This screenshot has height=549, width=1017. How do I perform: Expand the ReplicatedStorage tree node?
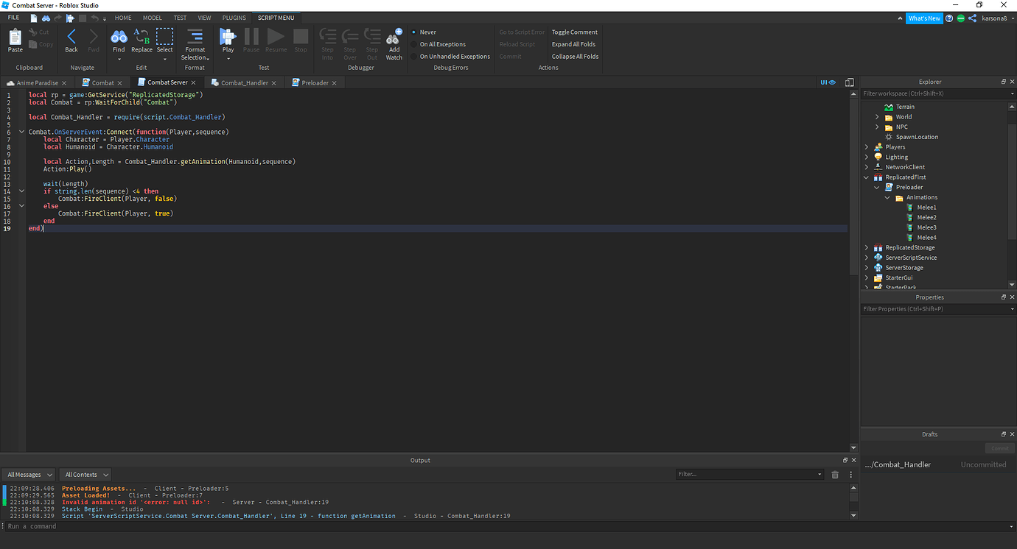(x=866, y=248)
